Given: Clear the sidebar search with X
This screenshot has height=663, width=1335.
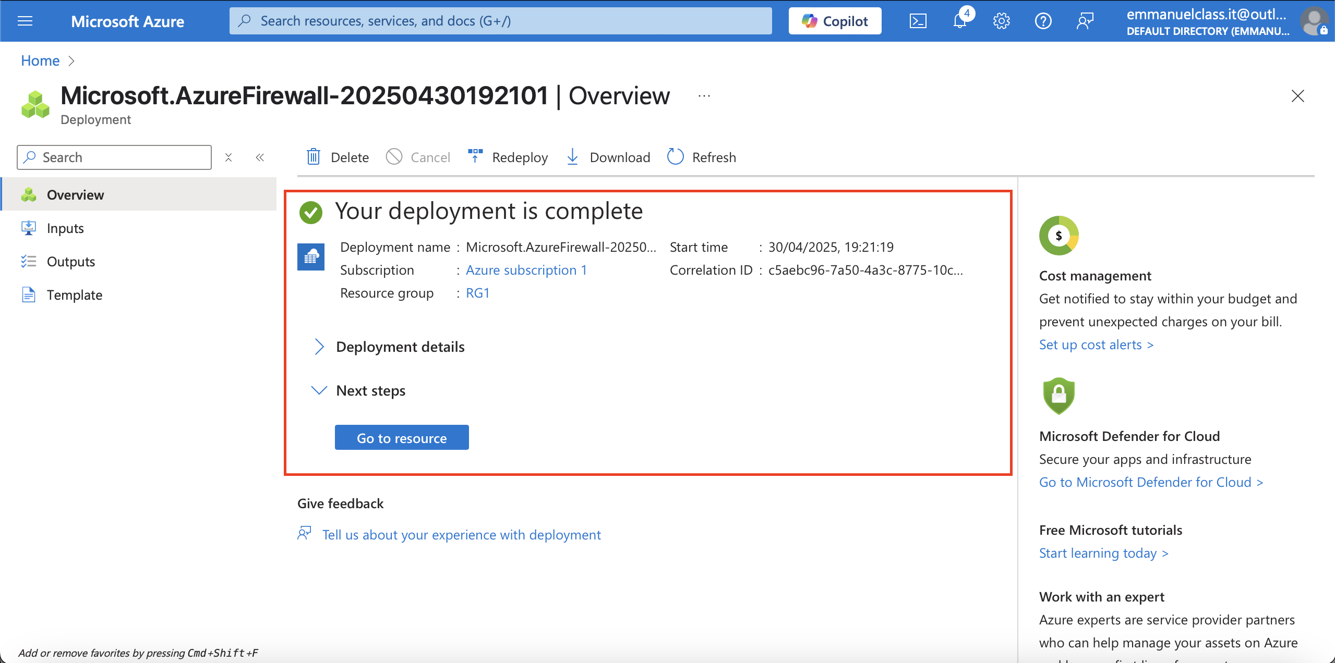Looking at the screenshot, I should (228, 157).
